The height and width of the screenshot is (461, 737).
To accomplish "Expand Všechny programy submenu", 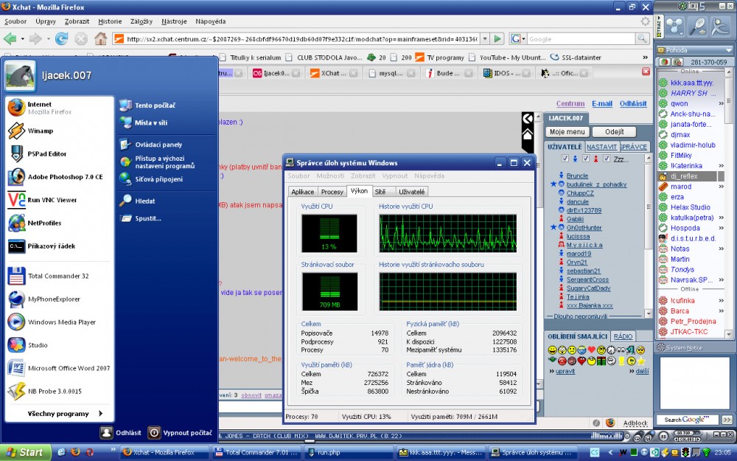I will pos(59,414).
